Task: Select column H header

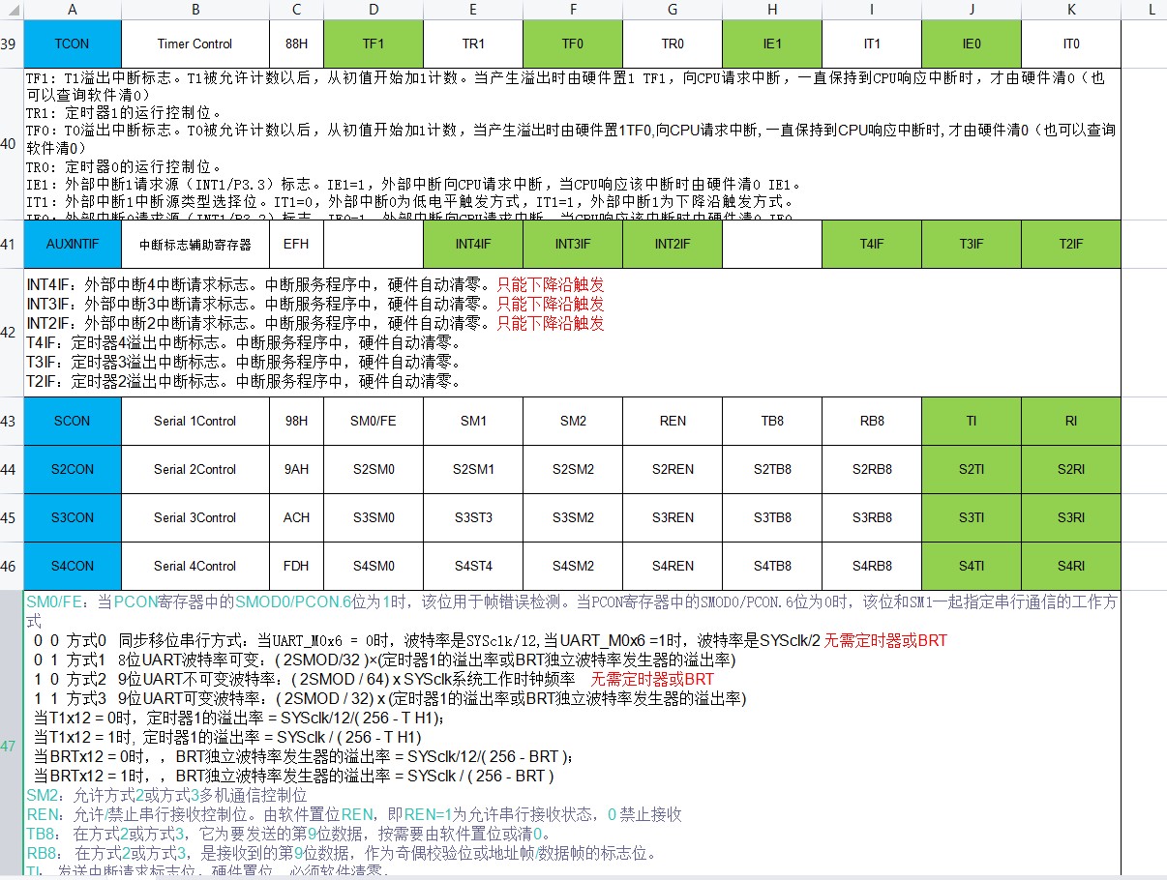Action: pos(772,10)
